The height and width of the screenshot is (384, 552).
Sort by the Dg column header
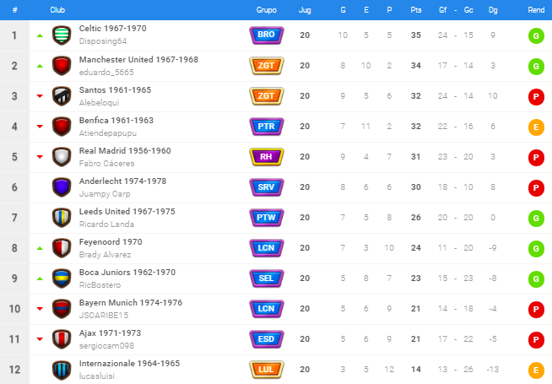(493, 10)
